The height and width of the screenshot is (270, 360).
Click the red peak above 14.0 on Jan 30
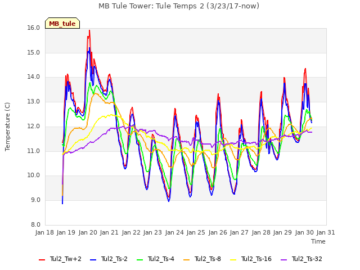coord(305,69)
